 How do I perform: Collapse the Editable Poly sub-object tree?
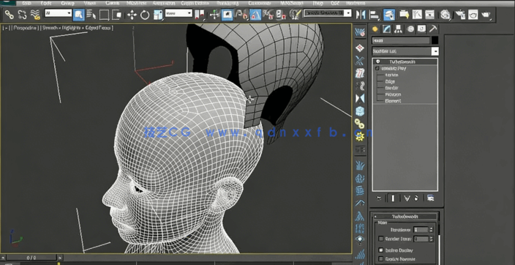click(x=377, y=68)
